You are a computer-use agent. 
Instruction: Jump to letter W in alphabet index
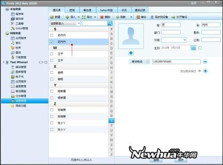pos(111,140)
